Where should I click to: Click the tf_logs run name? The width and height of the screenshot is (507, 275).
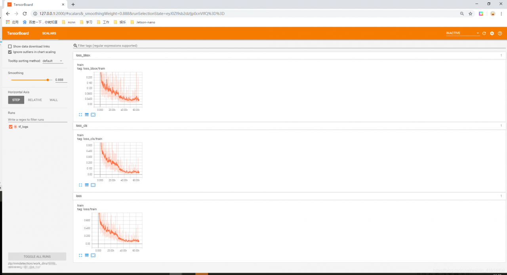coord(23,127)
